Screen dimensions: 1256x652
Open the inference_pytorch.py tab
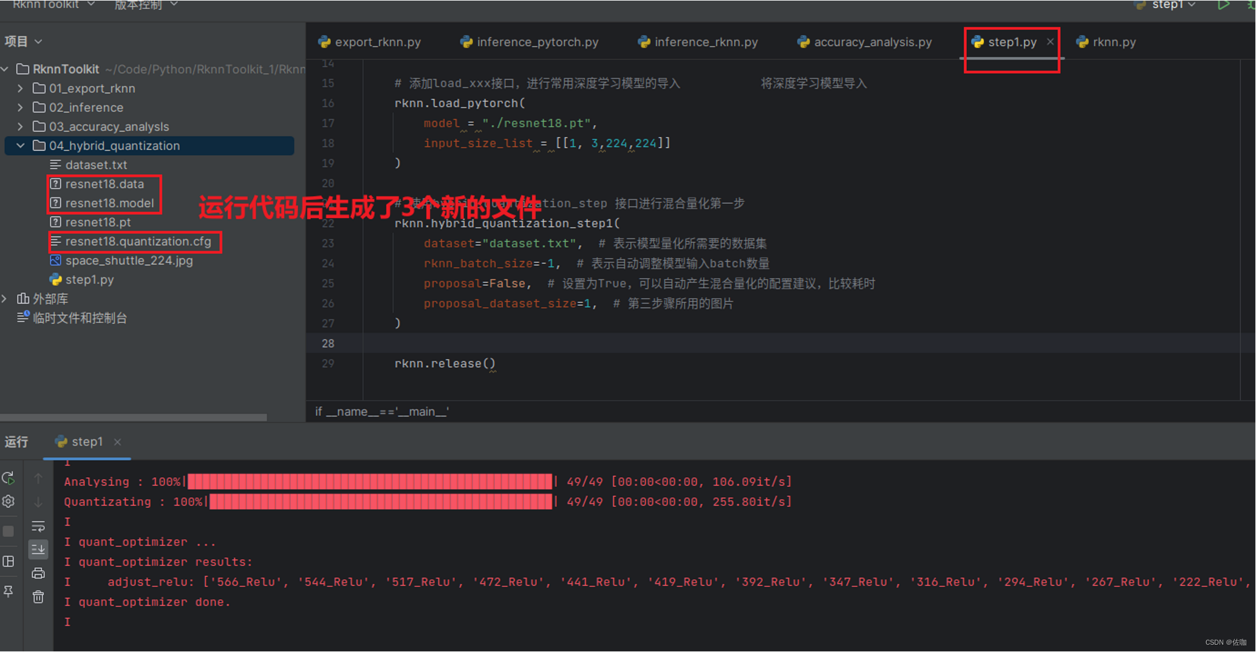pos(537,42)
